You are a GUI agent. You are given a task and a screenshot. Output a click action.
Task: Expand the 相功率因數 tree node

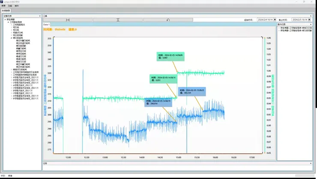(x=12, y=35)
